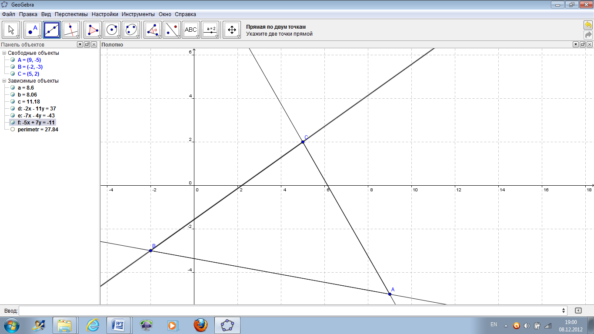Toggle visibility of segment a = 8.6
This screenshot has width=594, height=334.
13,88
